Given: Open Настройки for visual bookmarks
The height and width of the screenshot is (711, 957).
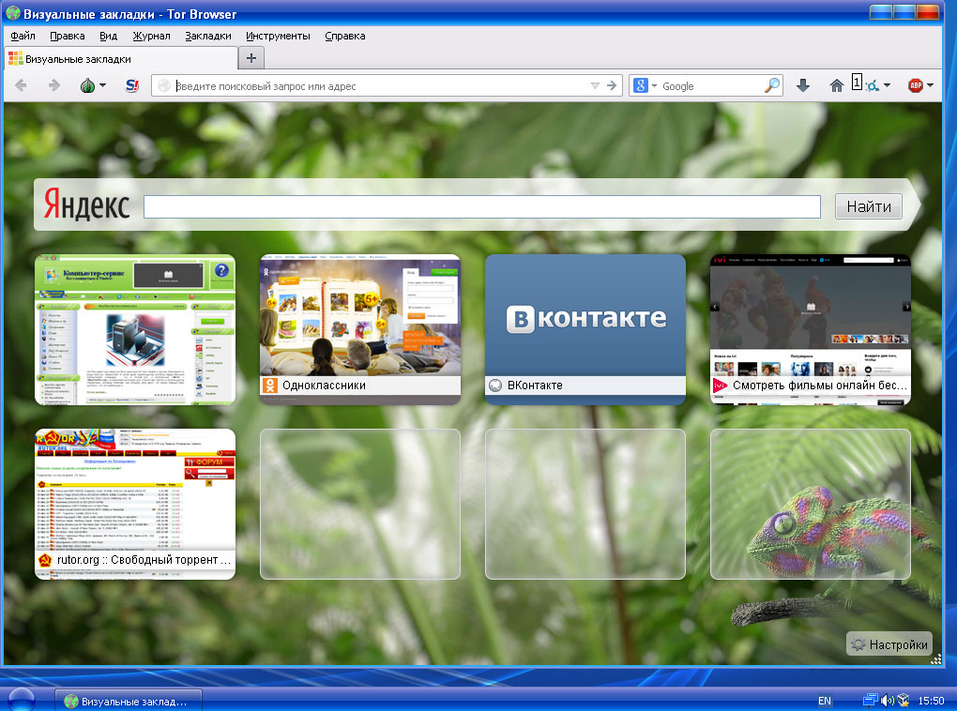Looking at the screenshot, I should [x=889, y=643].
